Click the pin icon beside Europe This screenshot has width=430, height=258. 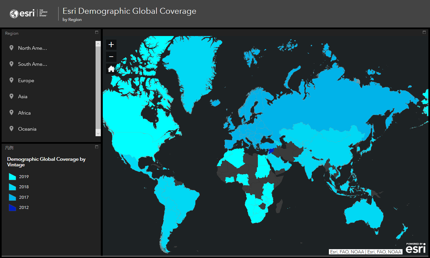tap(11, 81)
